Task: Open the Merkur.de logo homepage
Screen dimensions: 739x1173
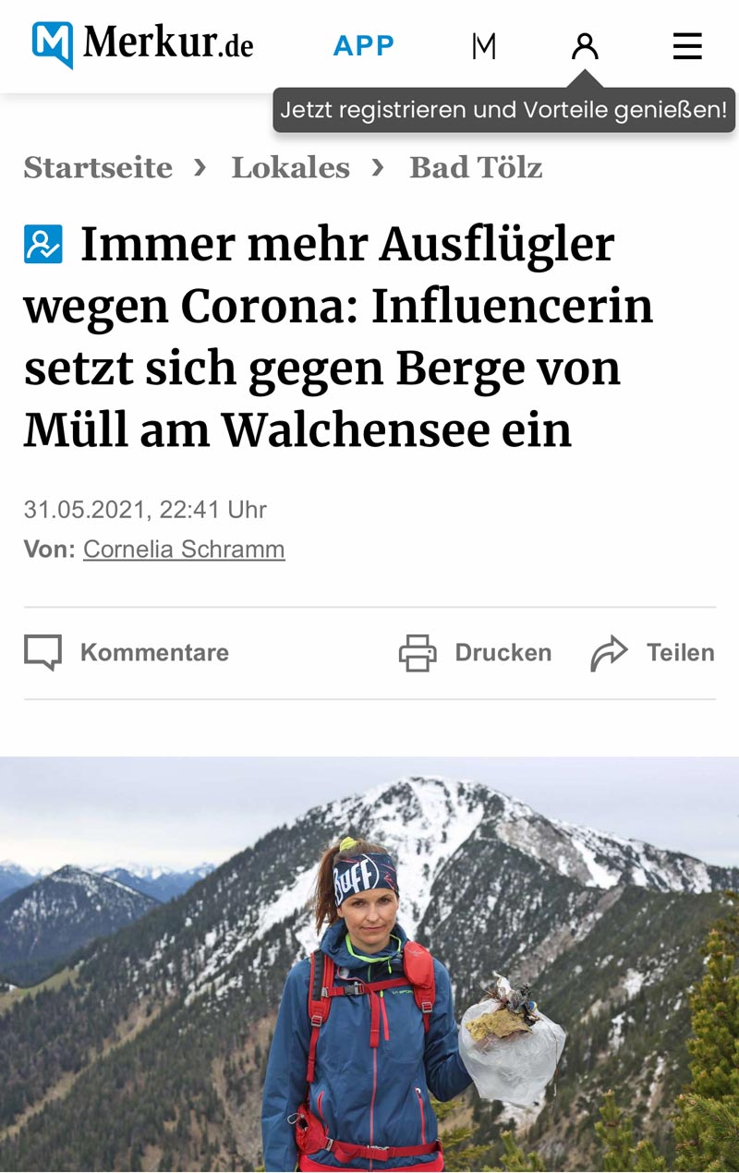Action: click(142, 44)
